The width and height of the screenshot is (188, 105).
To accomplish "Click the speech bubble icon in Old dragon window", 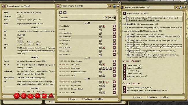I will tap(118, 6).
